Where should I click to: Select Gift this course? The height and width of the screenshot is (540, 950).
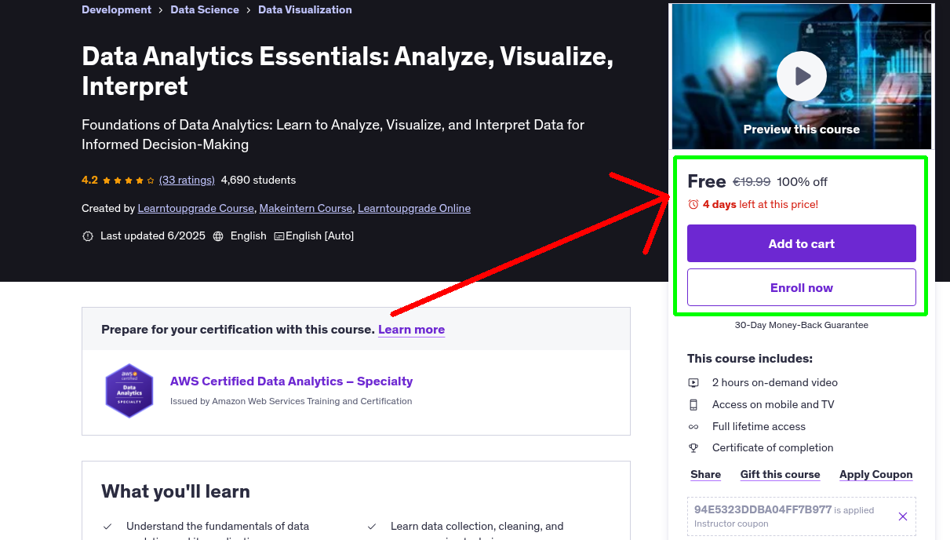(x=780, y=475)
